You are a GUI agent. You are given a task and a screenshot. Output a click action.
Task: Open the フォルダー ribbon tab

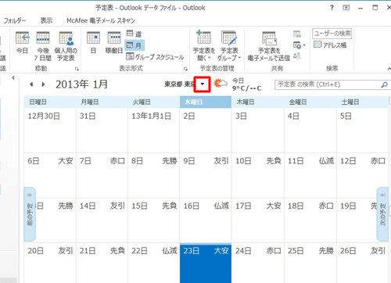click(15, 20)
